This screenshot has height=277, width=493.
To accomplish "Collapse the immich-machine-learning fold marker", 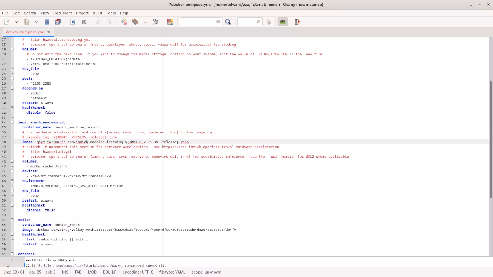I will point(12,122).
